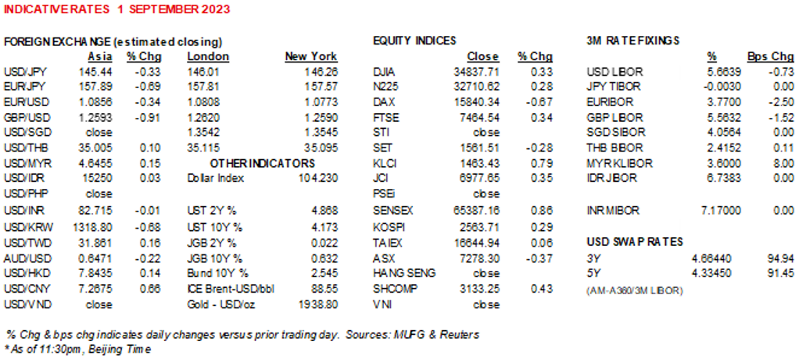Click the USD SWAP RATES heading
799x359 pixels.
point(634,241)
